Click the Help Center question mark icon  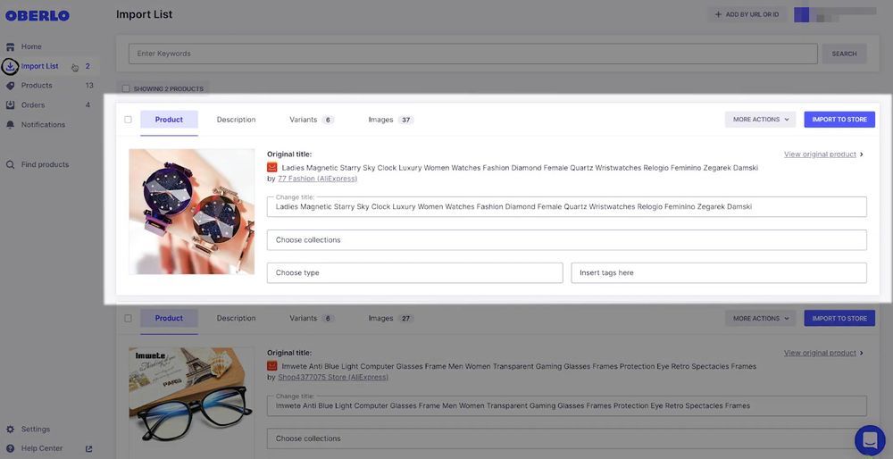click(10, 449)
